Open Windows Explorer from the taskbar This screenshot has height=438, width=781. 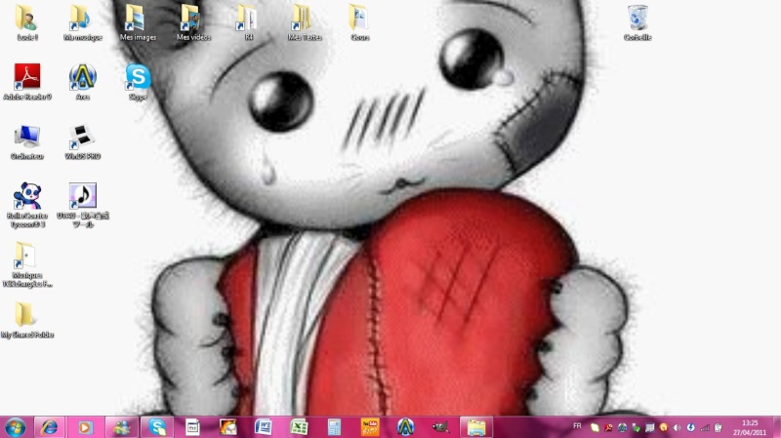pos(476,427)
